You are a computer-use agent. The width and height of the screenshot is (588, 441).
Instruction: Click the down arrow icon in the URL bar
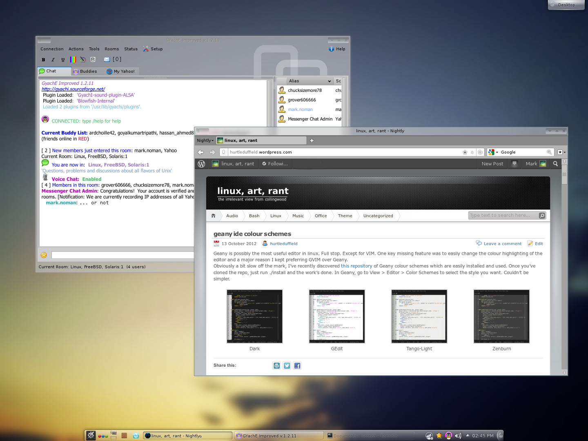[x=472, y=152]
